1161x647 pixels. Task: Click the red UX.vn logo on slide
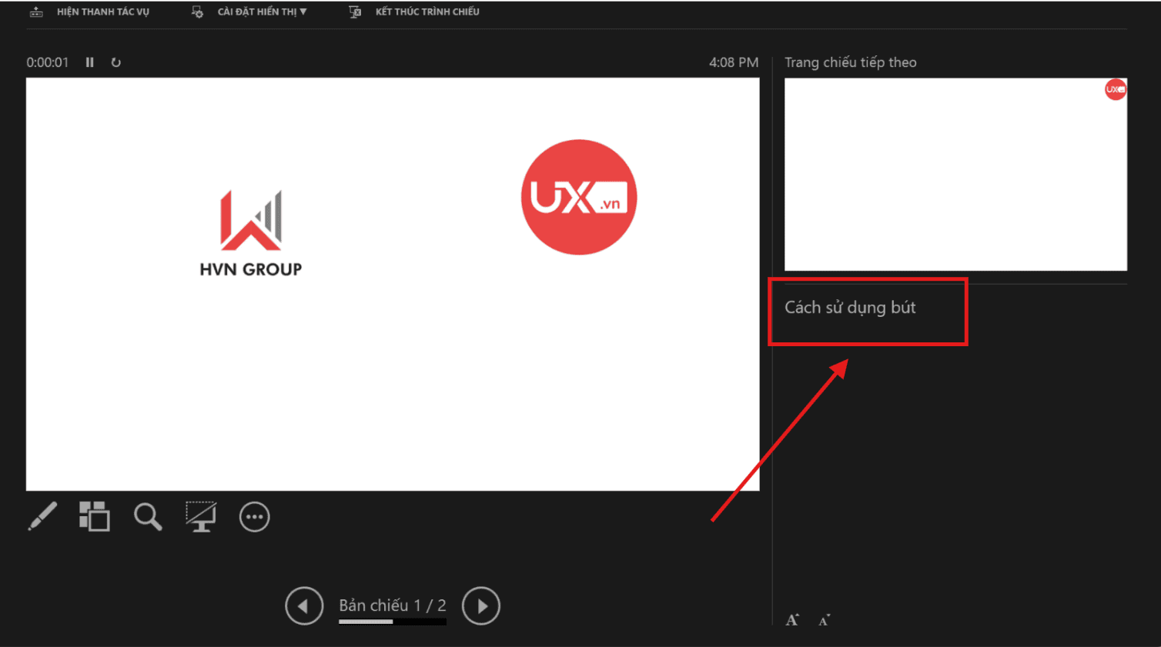[579, 197]
